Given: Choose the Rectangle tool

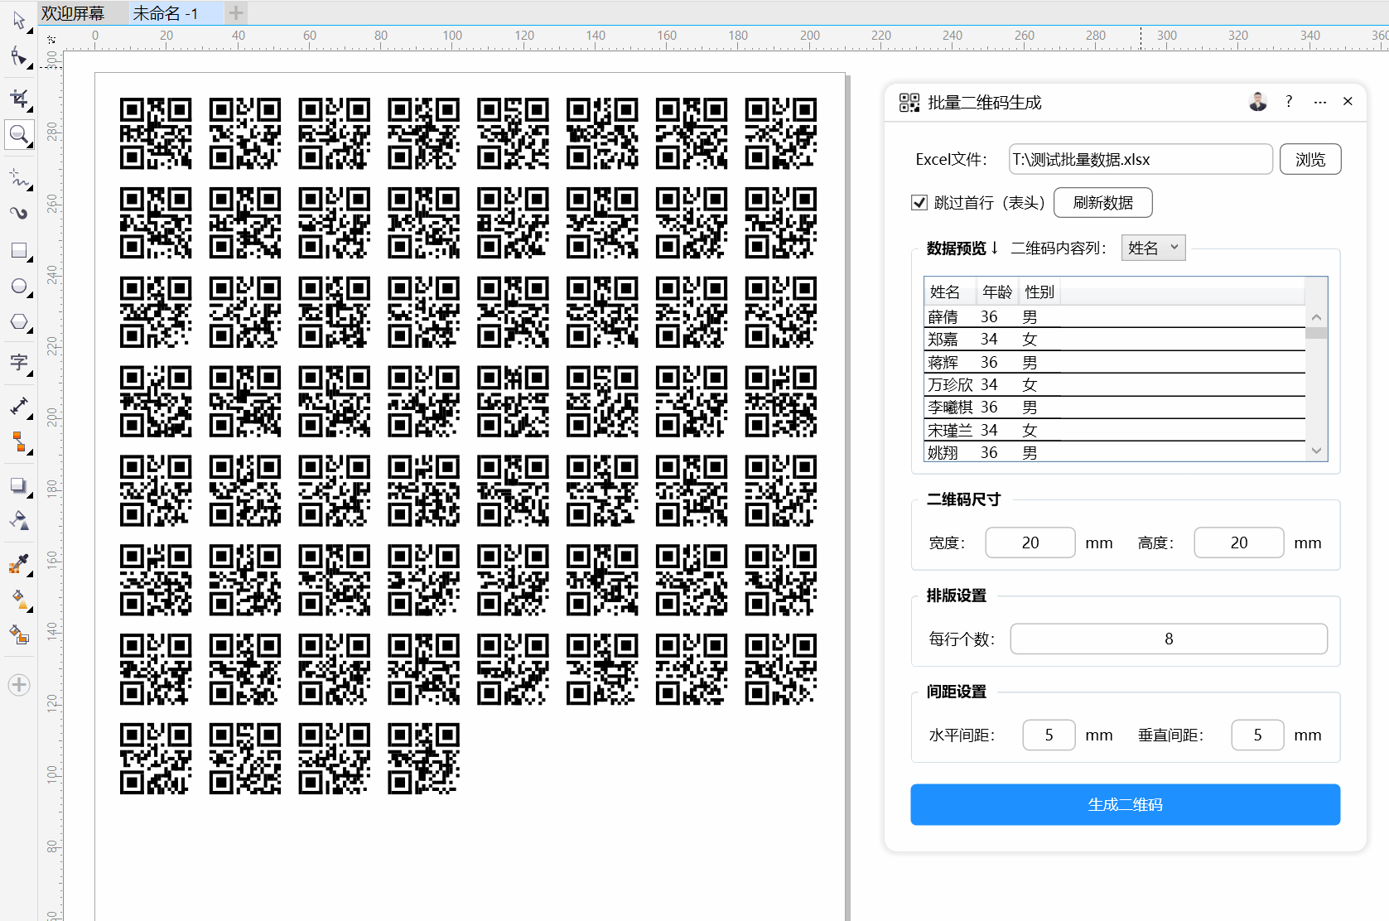Looking at the screenshot, I should [x=18, y=250].
